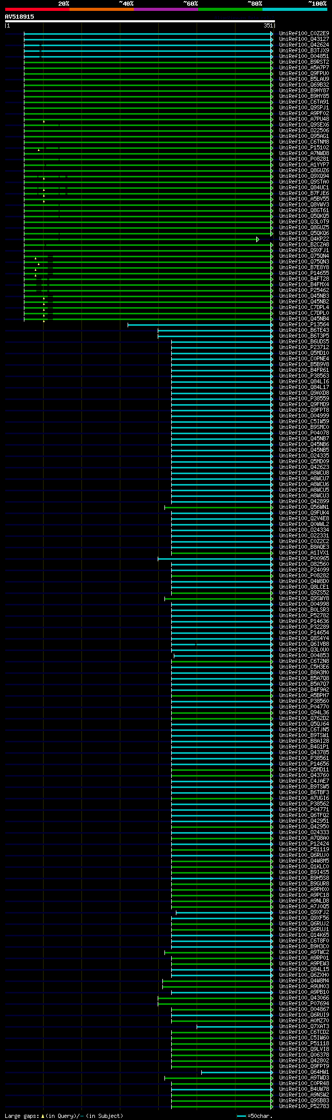Viewport: 332px width, 1120px height.
Task: Select the UniRef100_P08281 label
Action: point(304,159)
